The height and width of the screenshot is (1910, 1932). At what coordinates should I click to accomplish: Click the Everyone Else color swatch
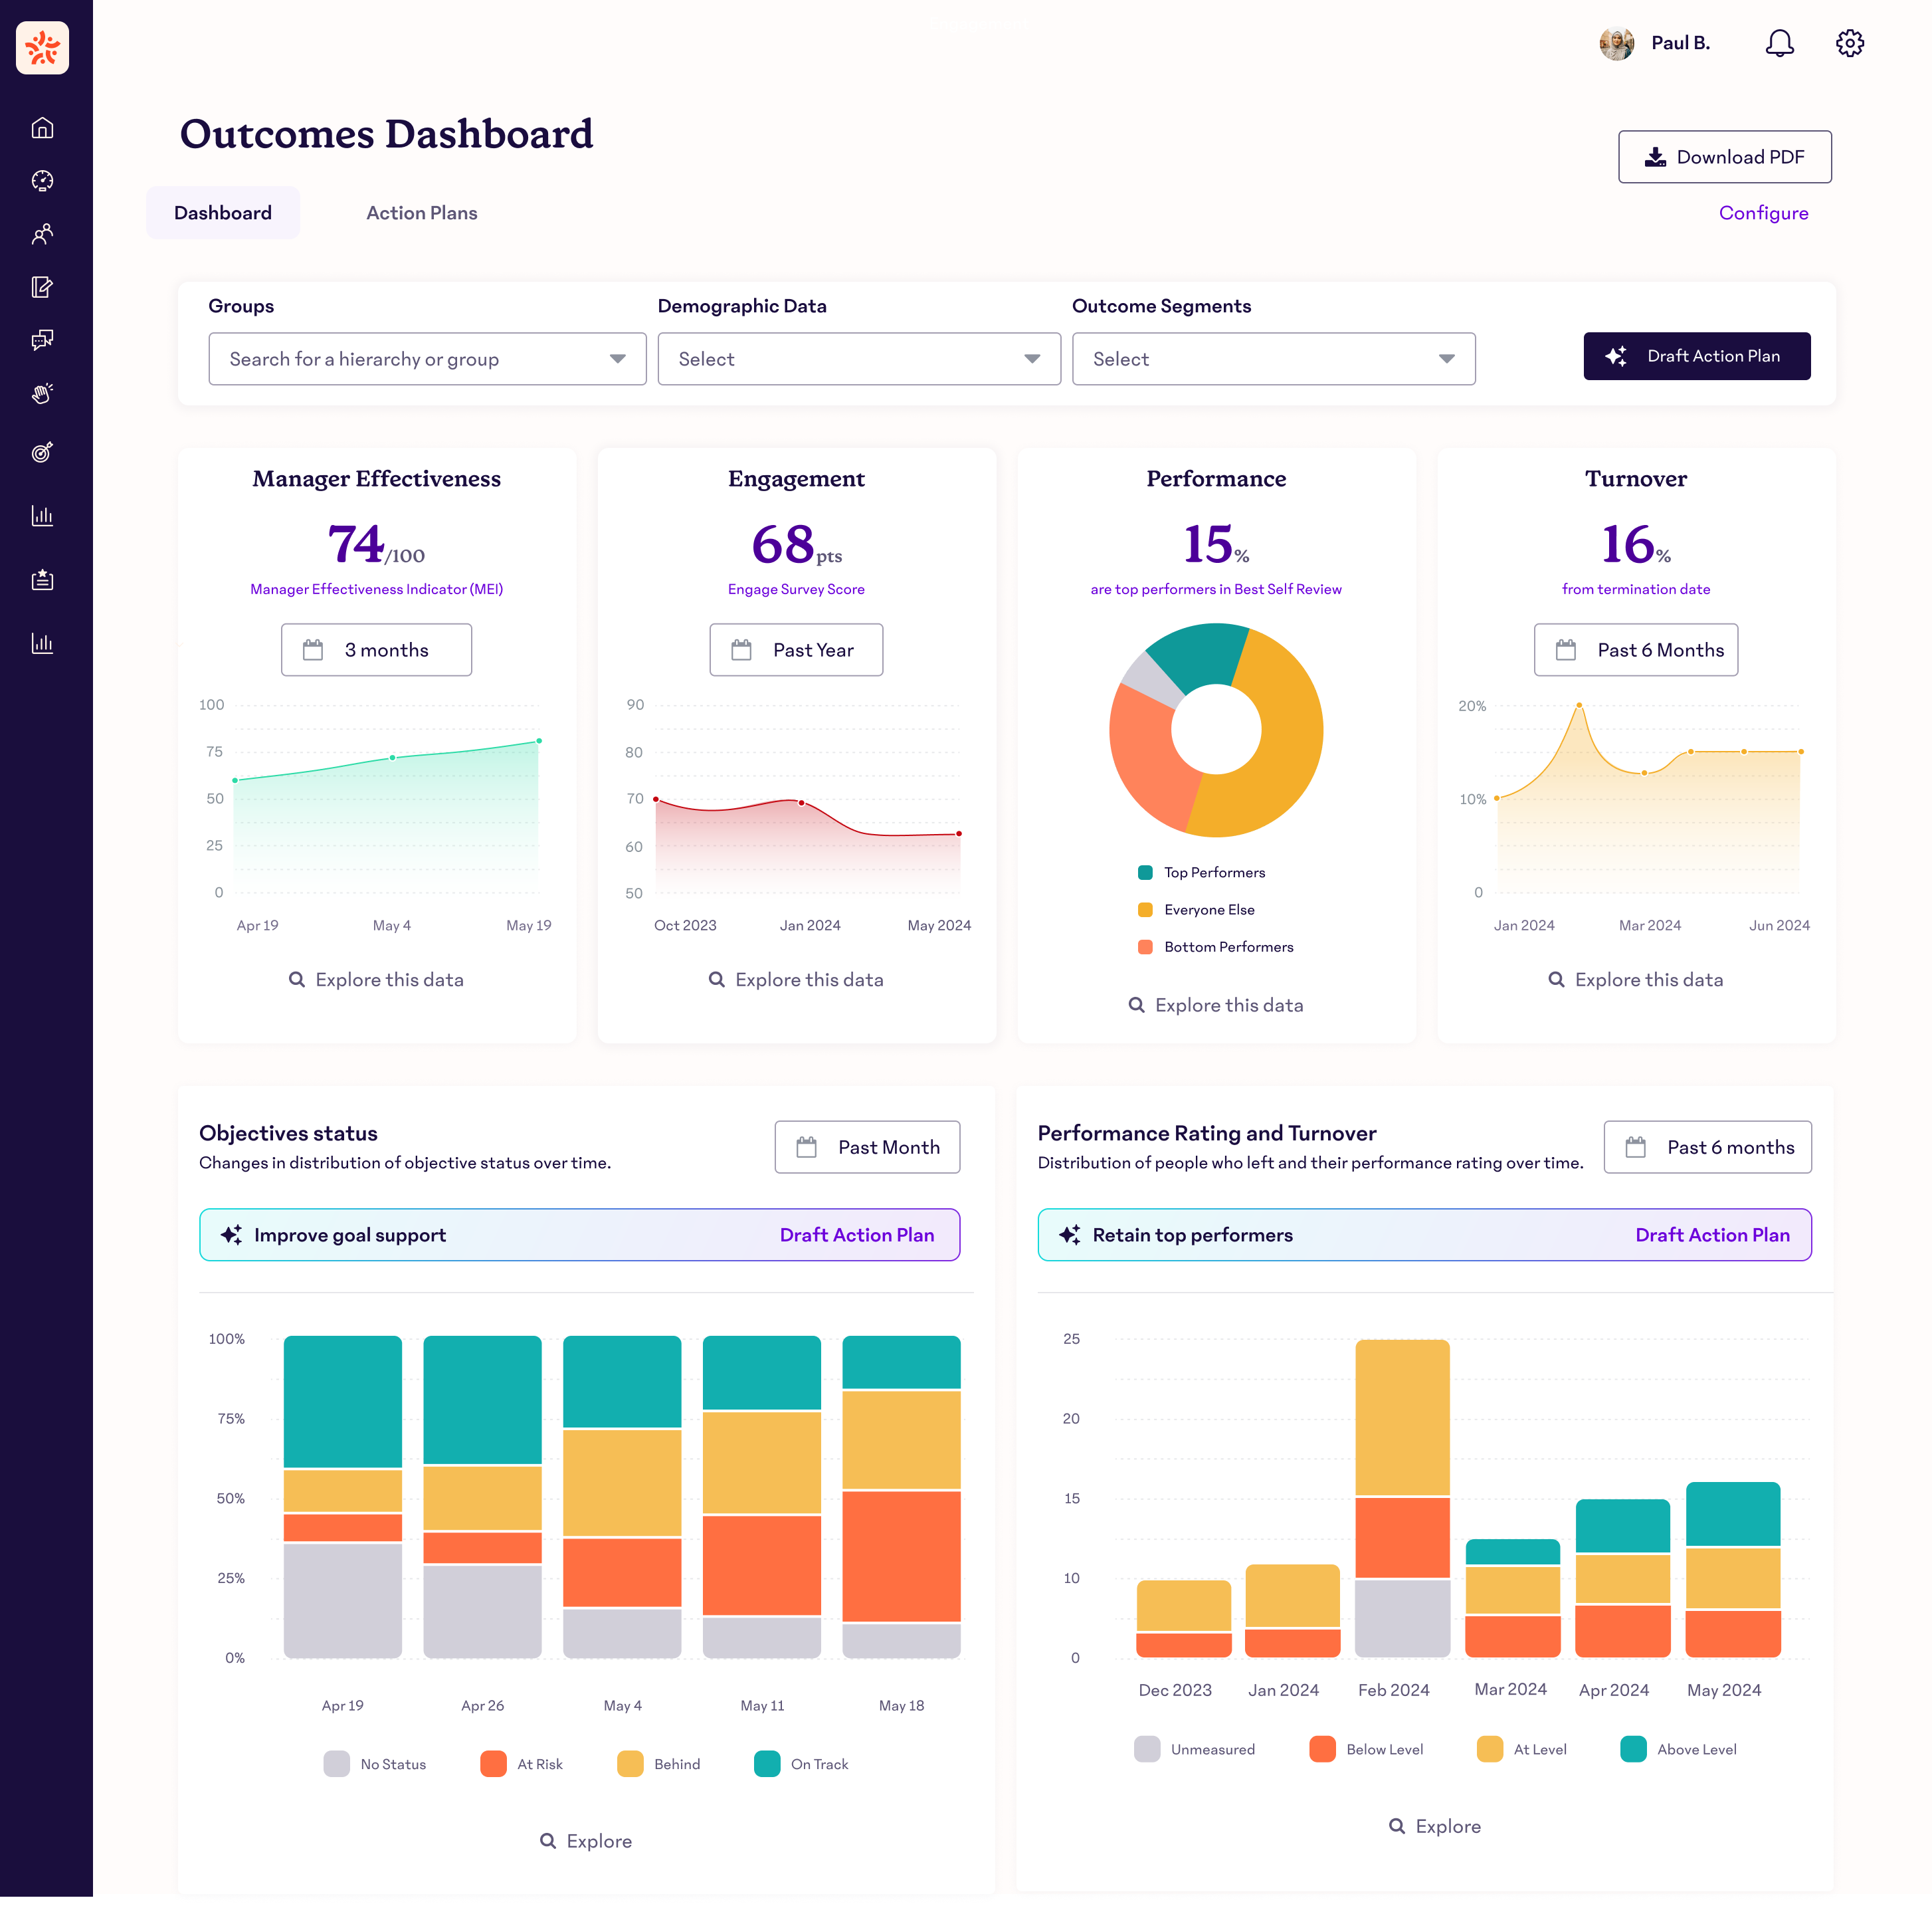(1145, 909)
